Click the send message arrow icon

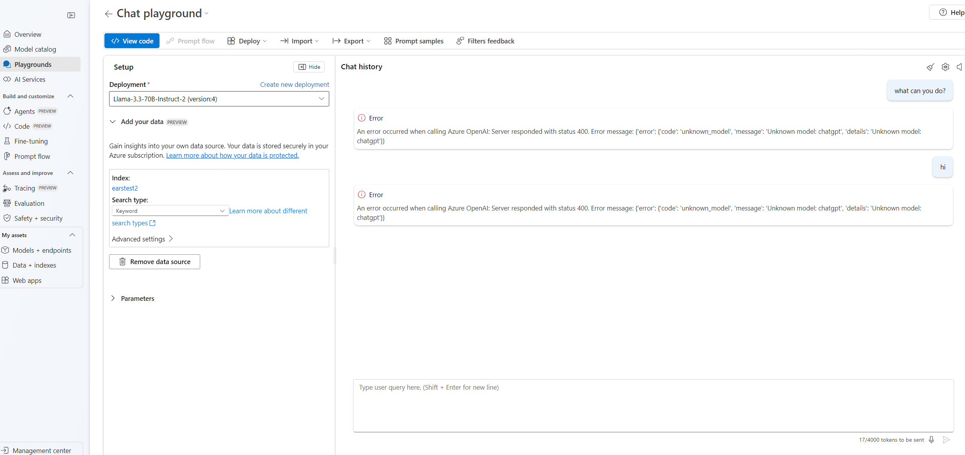(946, 440)
